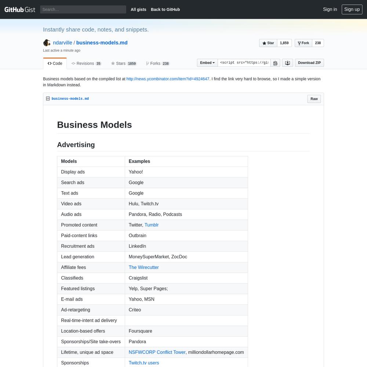Image resolution: width=367 pixels, height=367 pixels.
Task: Click the 'E-mail ads' cell
Action: click(91, 299)
